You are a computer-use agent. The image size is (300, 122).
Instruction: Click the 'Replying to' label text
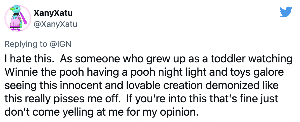point(26,44)
